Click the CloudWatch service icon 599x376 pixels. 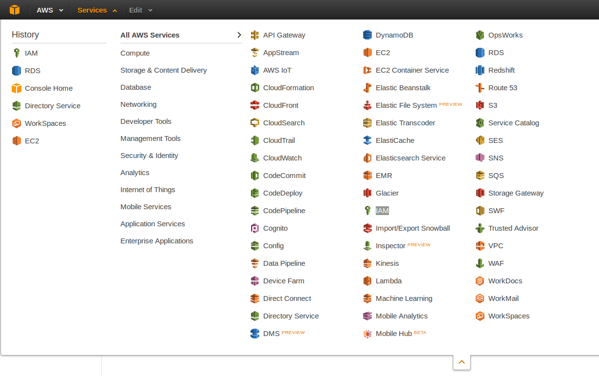tap(255, 158)
